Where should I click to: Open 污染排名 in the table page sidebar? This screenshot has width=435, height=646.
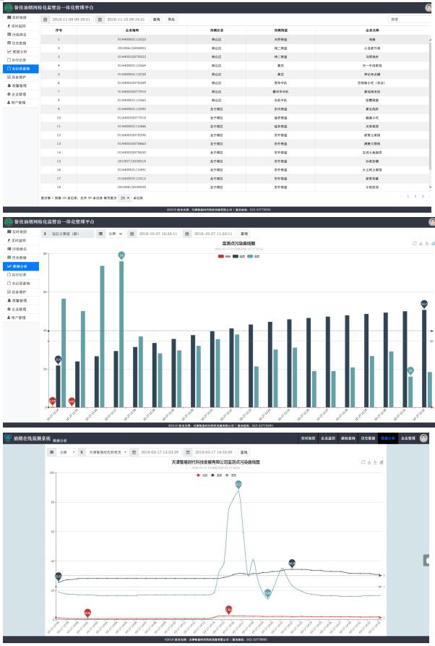pyautogui.click(x=20, y=34)
